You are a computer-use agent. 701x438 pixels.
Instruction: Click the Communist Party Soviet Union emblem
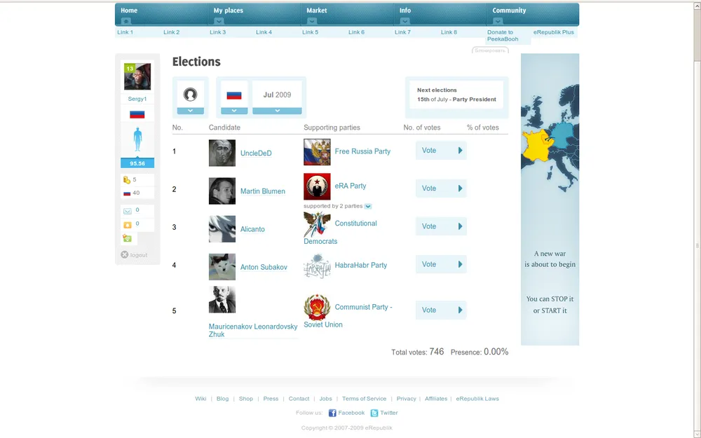point(317,308)
